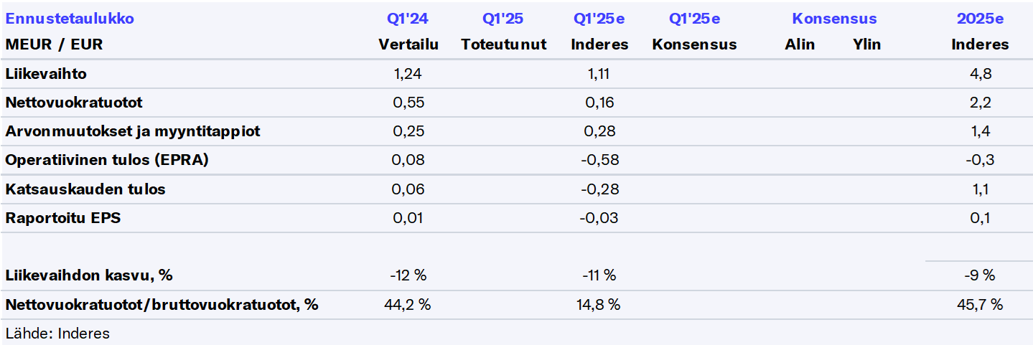Select the 2025e column header
1033x345 pixels.
tap(980, 19)
